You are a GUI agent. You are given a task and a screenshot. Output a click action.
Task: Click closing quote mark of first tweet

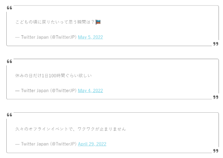pos(216,44)
